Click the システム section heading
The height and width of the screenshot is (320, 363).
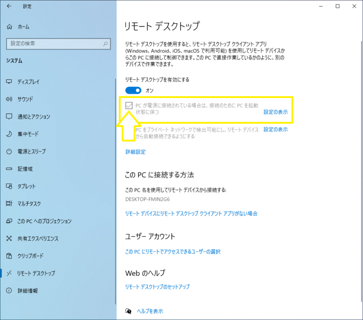tap(14, 61)
